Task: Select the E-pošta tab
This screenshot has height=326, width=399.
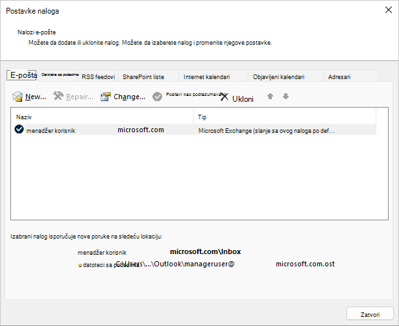Action: point(22,75)
